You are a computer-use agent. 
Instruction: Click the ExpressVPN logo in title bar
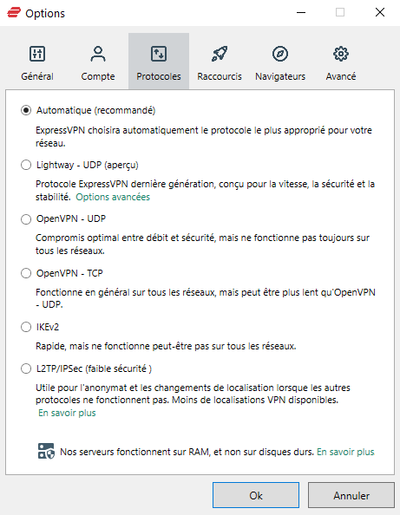[14, 13]
